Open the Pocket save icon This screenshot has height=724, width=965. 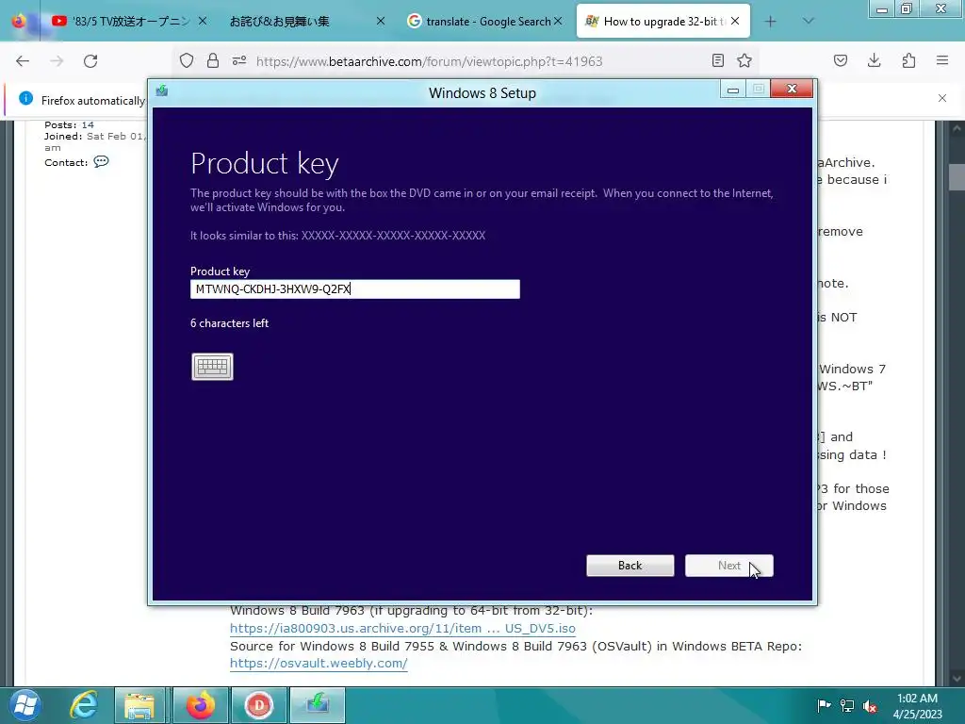841,60
